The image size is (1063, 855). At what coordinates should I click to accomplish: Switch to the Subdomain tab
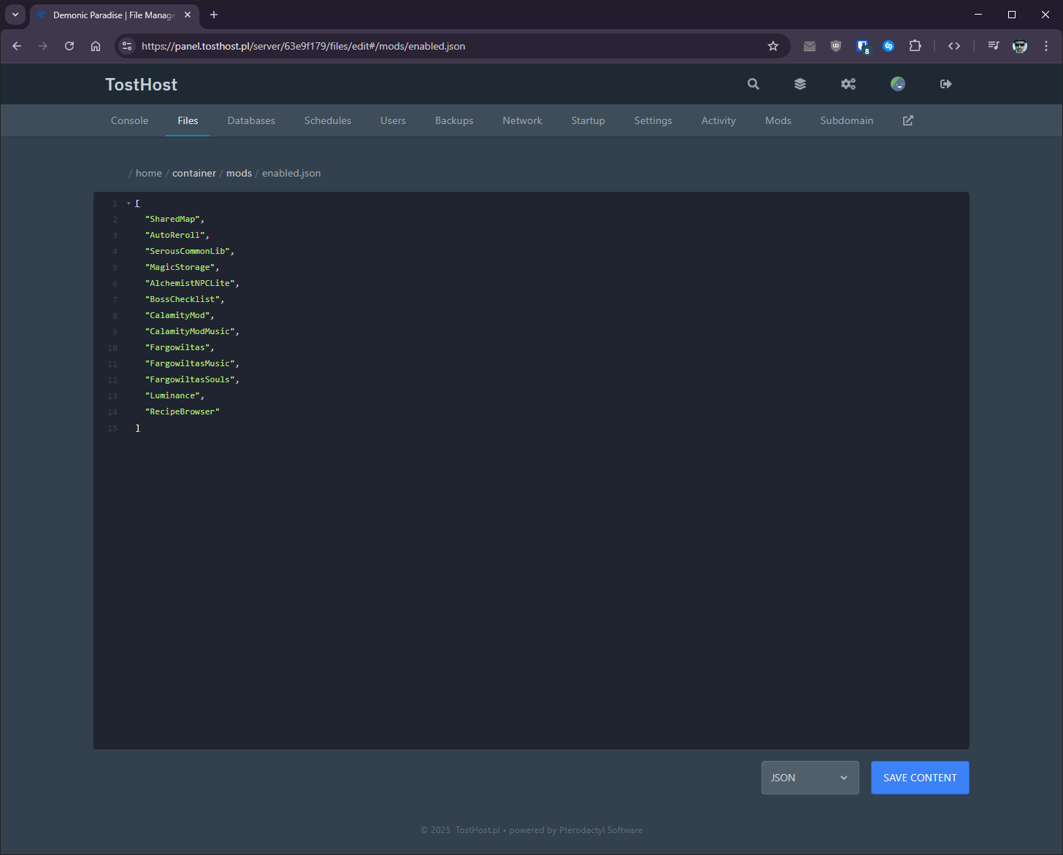coord(847,120)
